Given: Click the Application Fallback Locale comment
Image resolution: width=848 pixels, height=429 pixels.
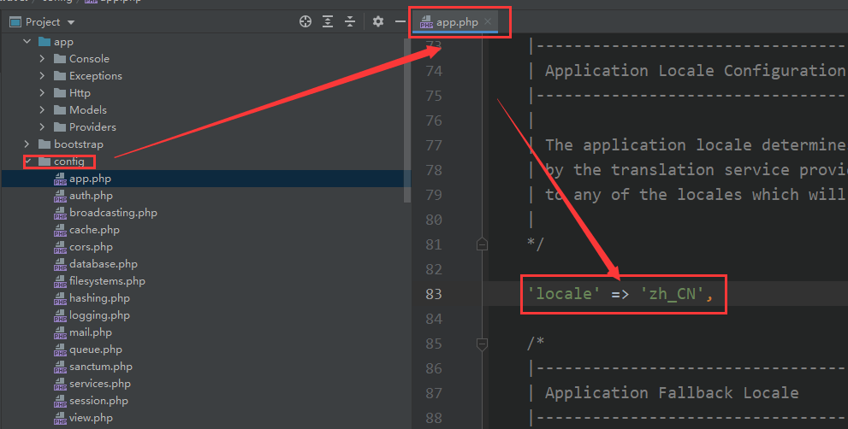Looking at the screenshot, I should pos(672,393).
